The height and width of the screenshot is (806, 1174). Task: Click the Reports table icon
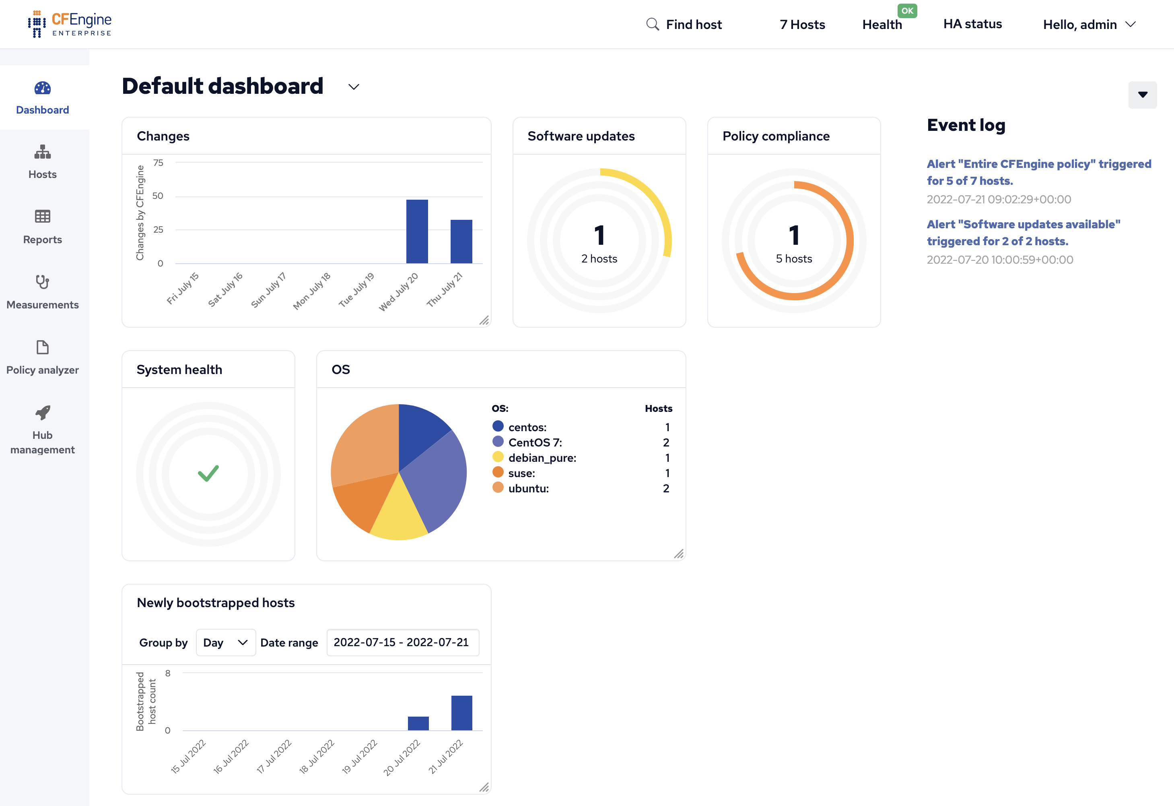42,217
